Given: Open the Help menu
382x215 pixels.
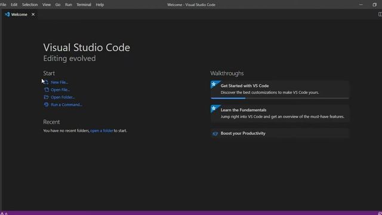Looking at the screenshot, I should (100, 5).
